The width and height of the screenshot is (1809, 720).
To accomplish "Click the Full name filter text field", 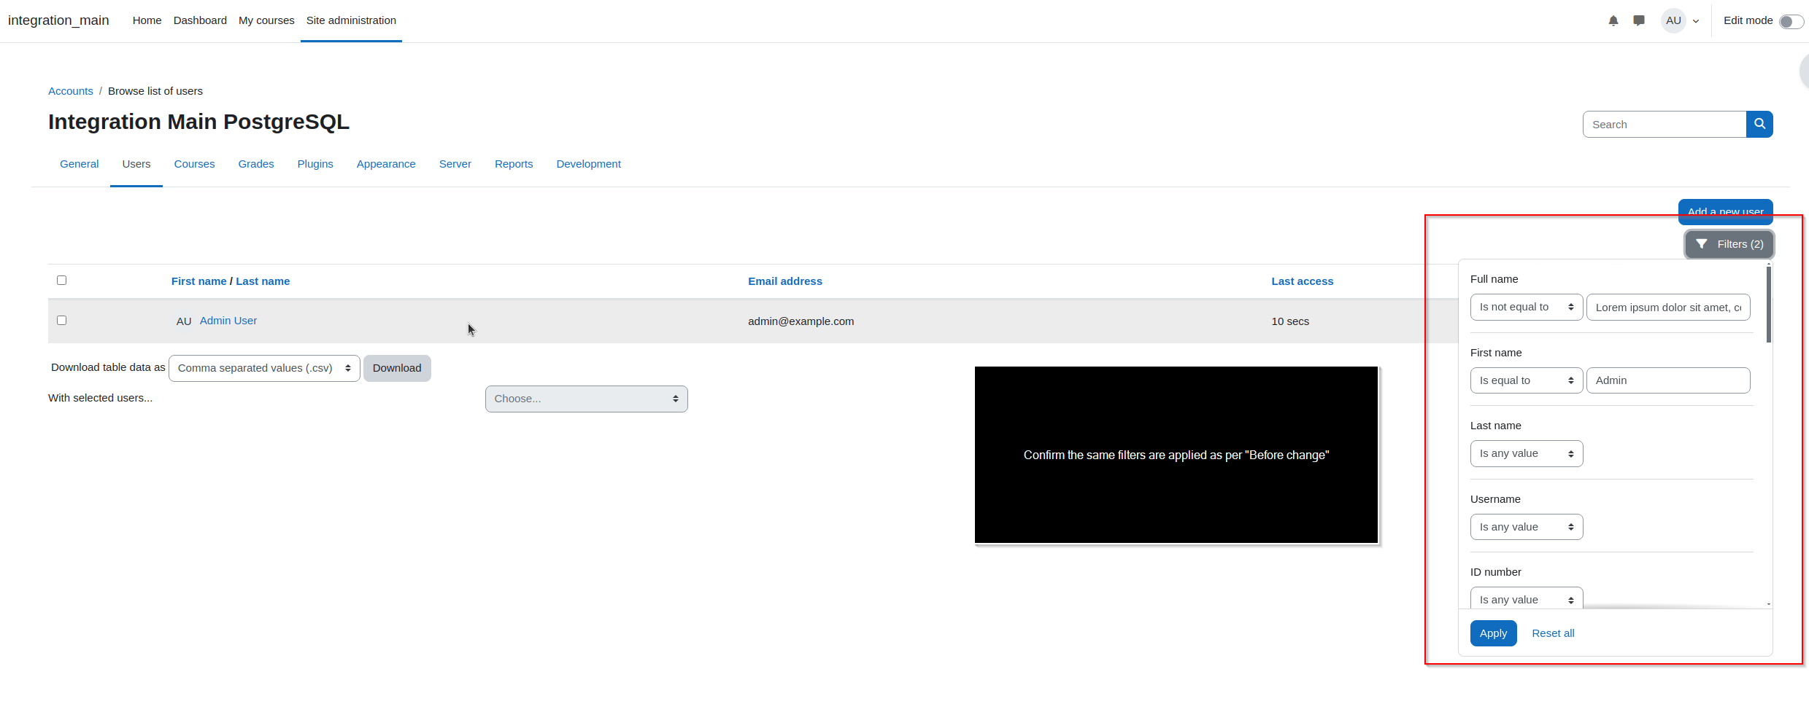I will click(1668, 308).
